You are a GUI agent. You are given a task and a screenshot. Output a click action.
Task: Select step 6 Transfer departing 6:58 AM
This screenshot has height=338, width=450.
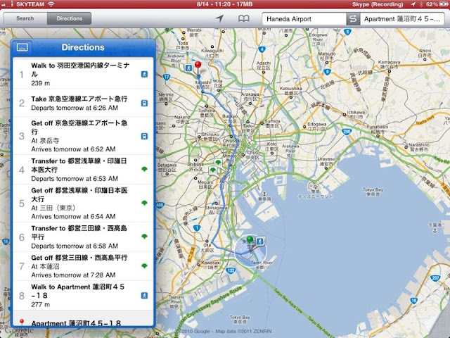point(83,237)
